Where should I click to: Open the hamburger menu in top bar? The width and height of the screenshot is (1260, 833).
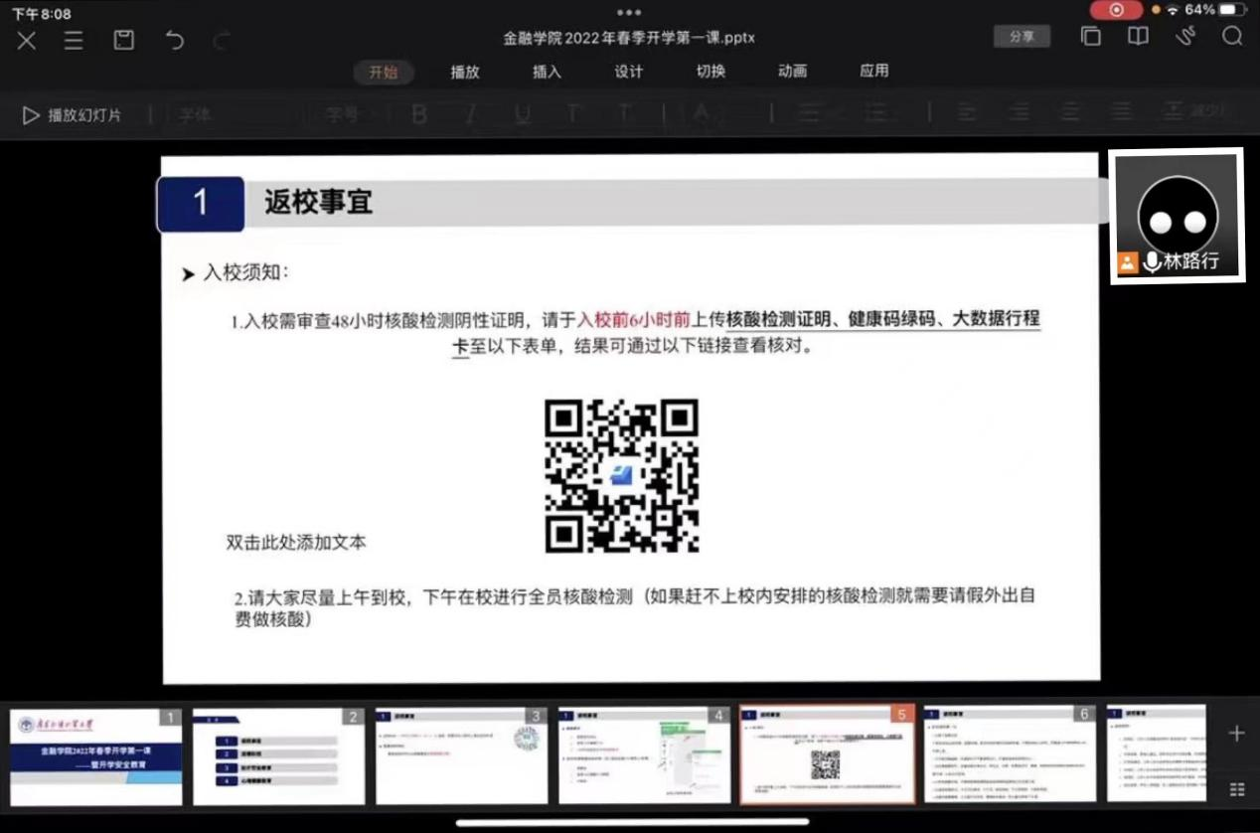point(74,40)
